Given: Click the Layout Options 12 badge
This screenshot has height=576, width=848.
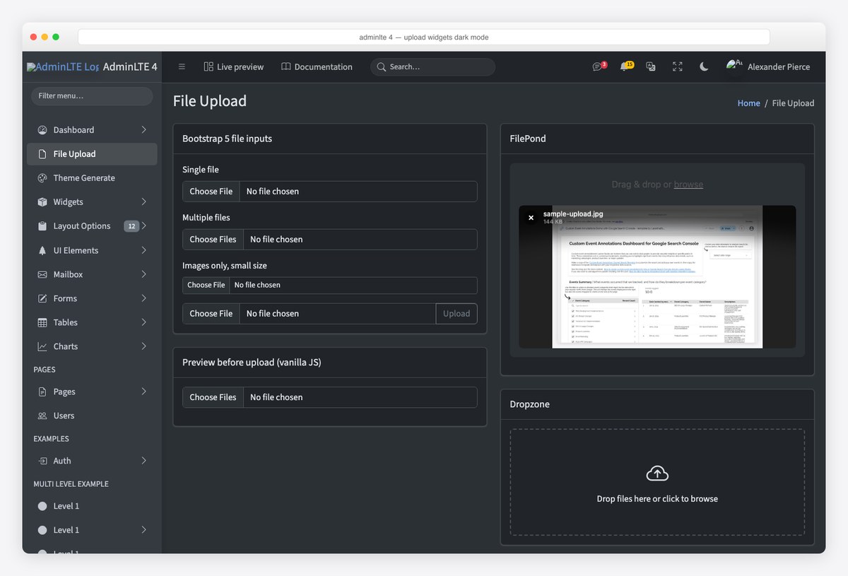Looking at the screenshot, I should click(x=131, y=226).
